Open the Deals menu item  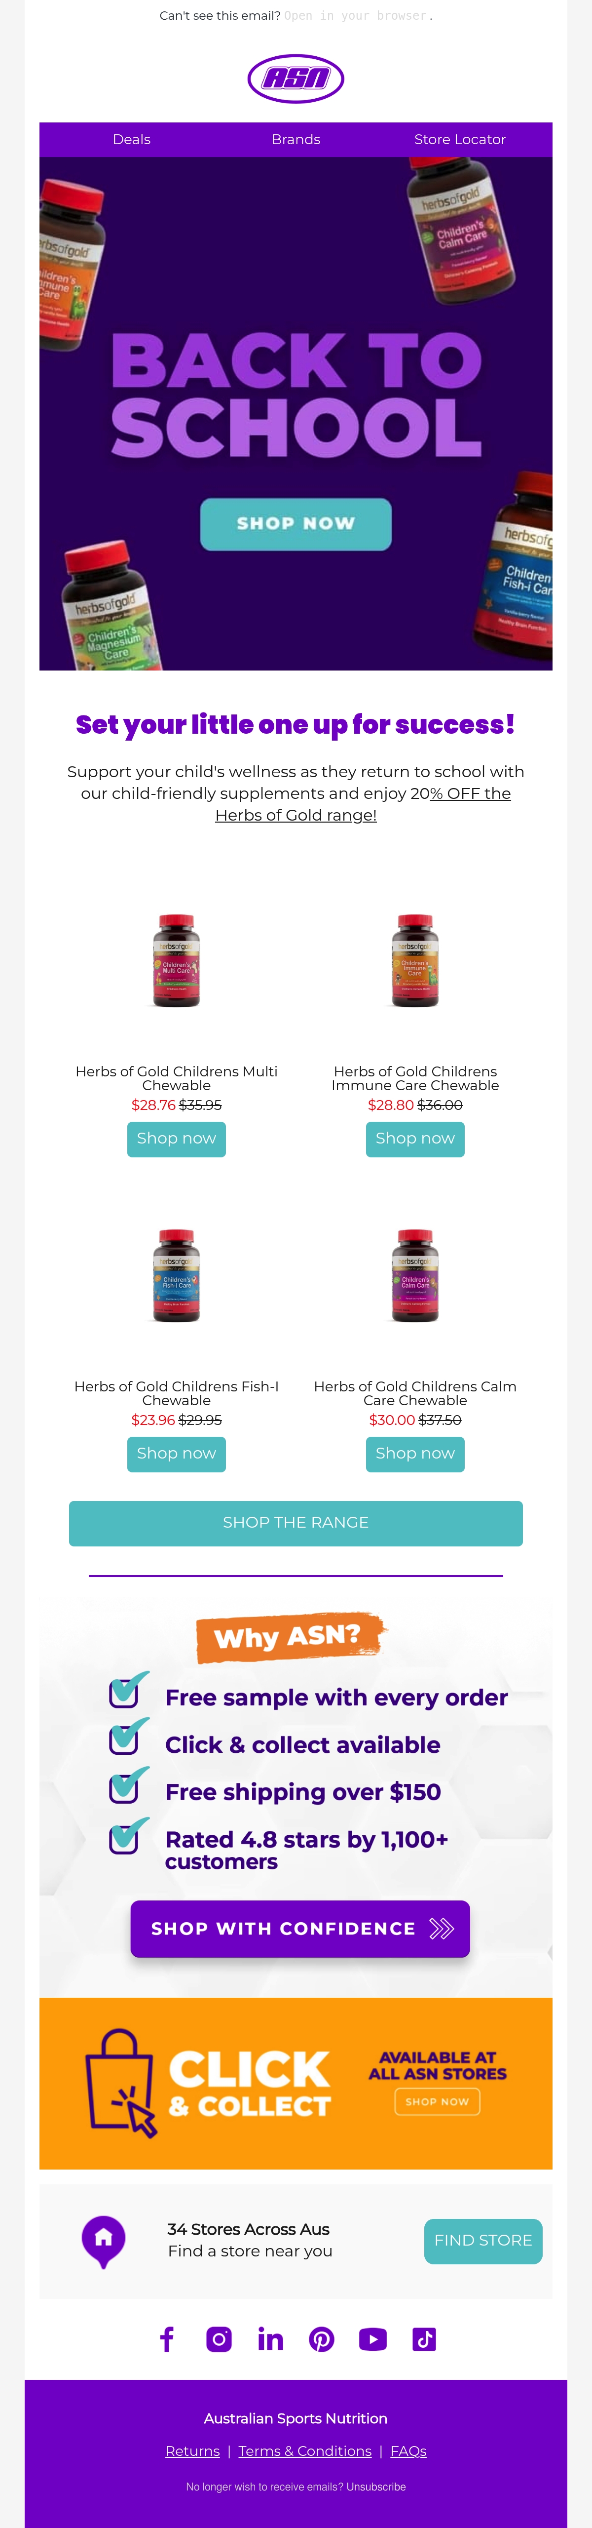click(131, 139)
